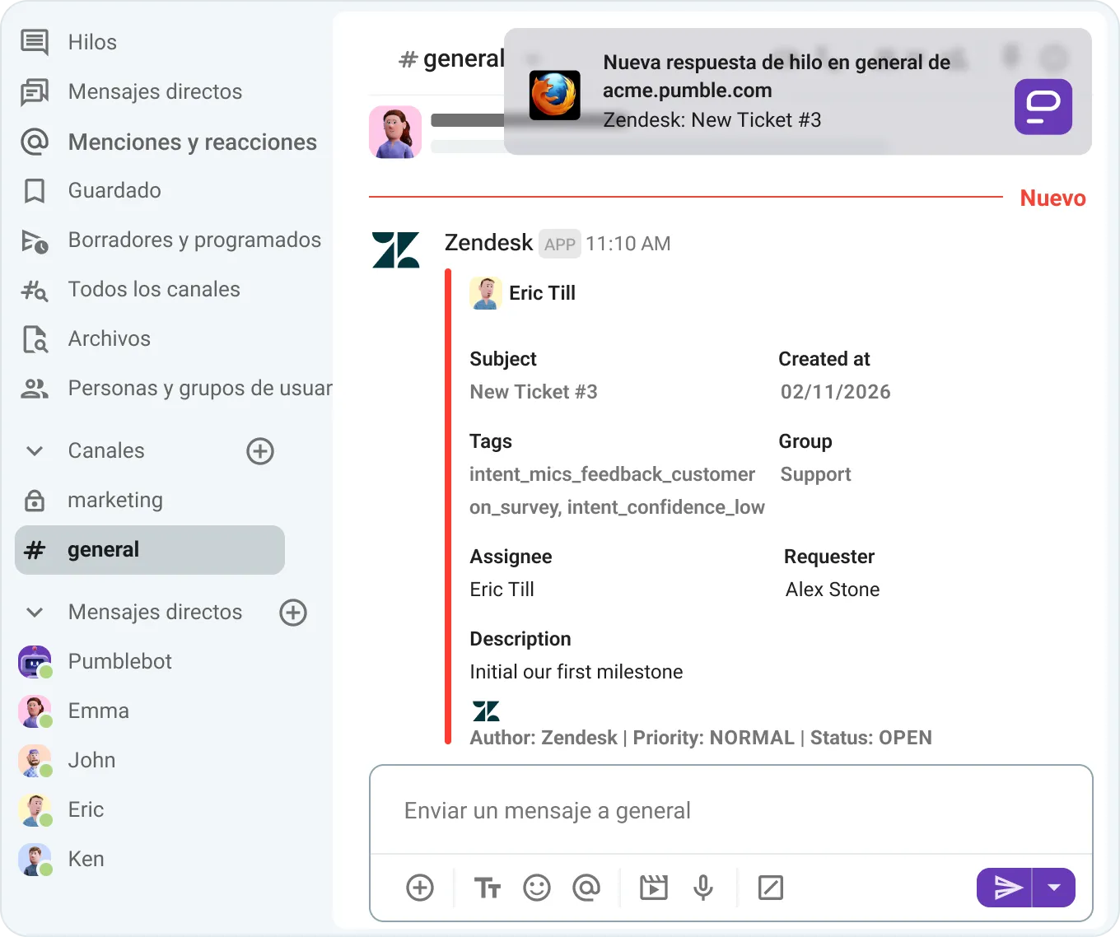Click the message field Enviar un mensaje

(731, 811)
